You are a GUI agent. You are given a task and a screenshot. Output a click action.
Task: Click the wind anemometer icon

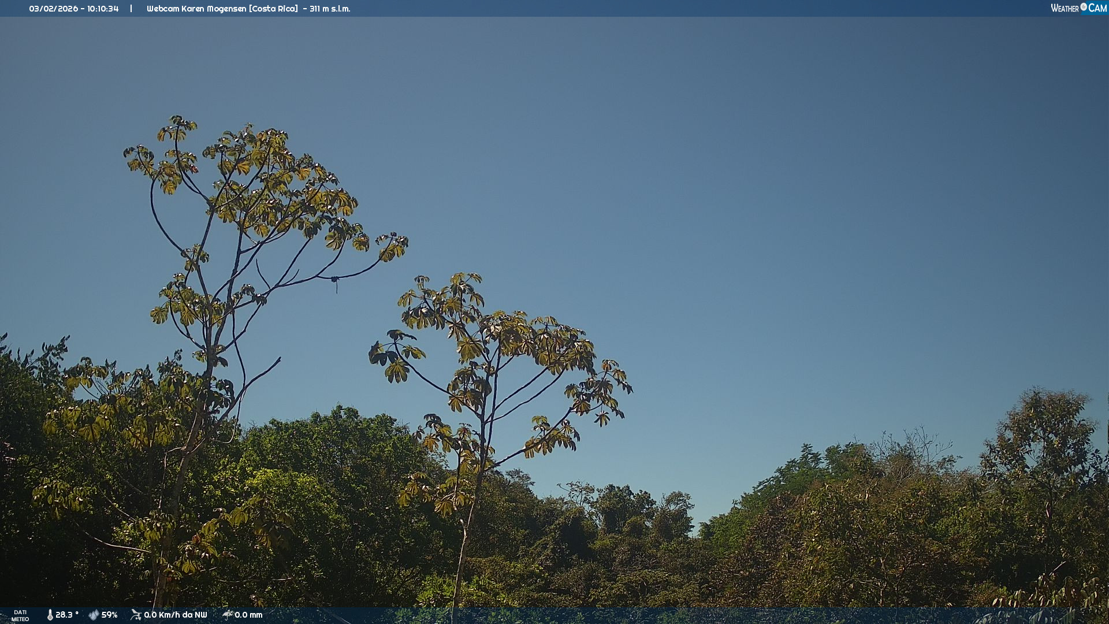pos(136,615)
